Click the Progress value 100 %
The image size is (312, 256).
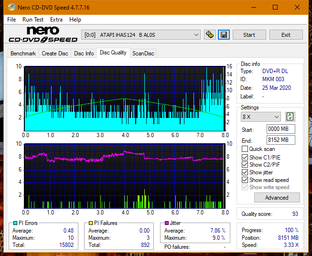292,230
